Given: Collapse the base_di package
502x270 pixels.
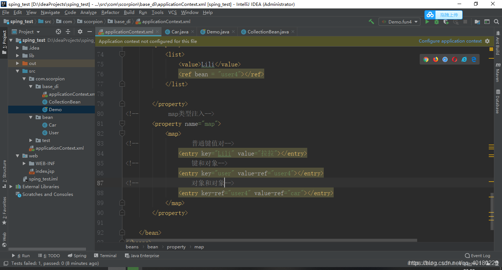Looking at the screenshot, I should [x=31, y=86].
